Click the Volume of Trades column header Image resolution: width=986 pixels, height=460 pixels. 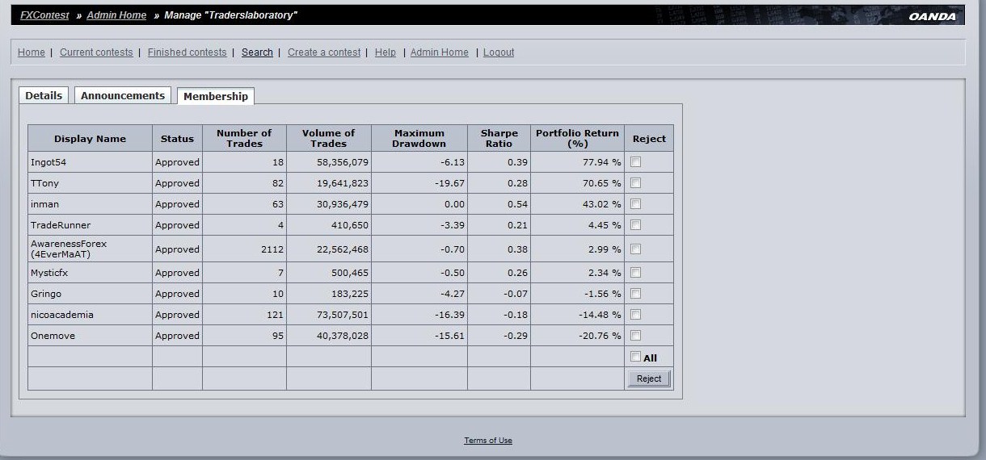[x=329, y=138]
